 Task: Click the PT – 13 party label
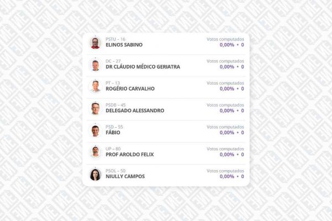[x=113, y=83]
